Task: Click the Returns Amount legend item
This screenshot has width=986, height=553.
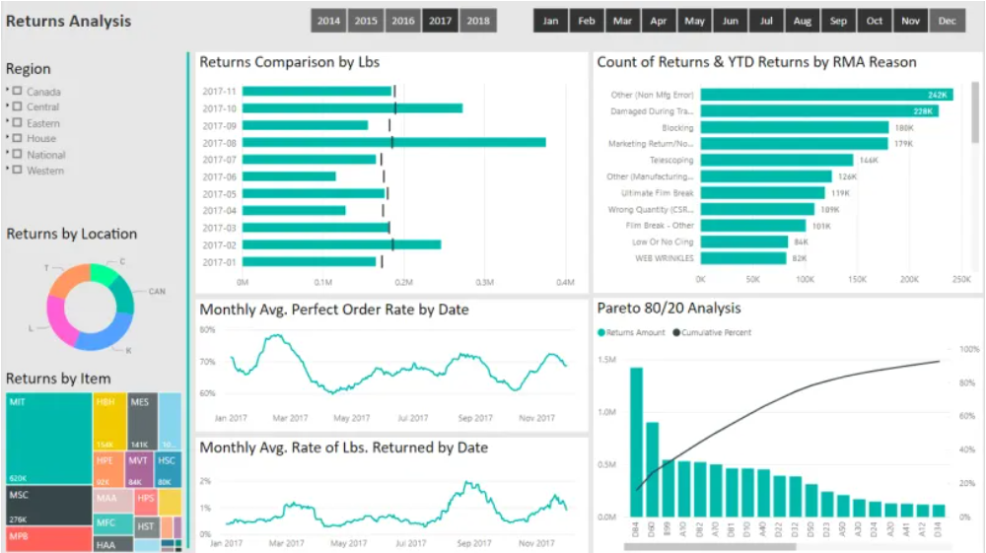Action: [631, 332]
